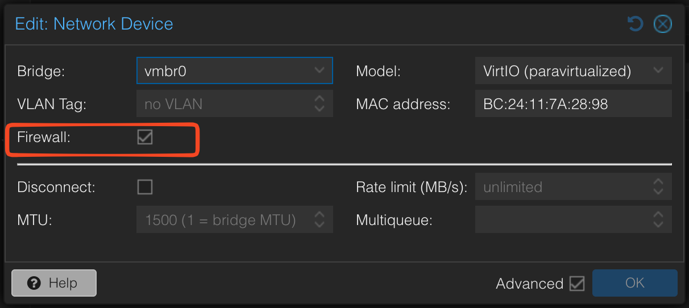The width and height of the screenshot is (689, 308).
Task: Click the Edit: Network Device title bar
Action: pos(341,24)
